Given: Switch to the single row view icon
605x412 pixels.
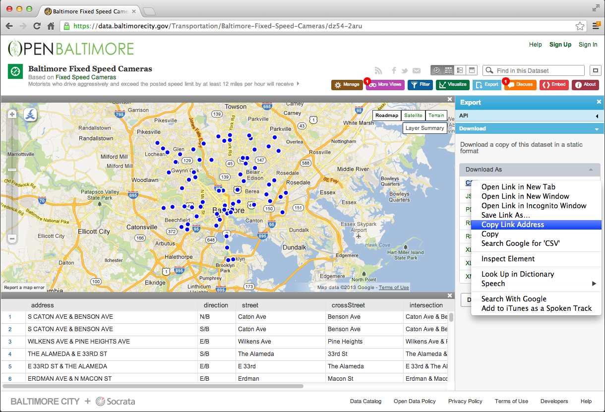Looking at the screenshot, I should coord(472,70).
